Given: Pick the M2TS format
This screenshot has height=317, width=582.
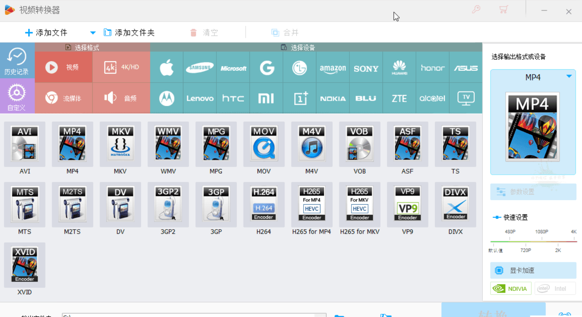Looking at the screenshot, I should point(73,204).
